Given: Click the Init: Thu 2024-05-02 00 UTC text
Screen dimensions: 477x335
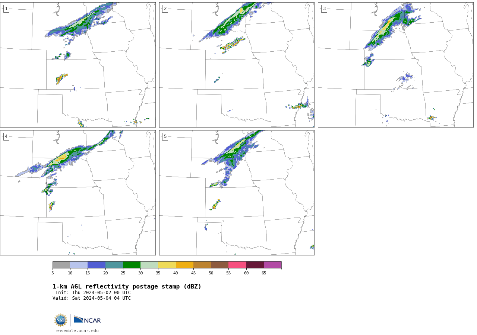Looking at the screenshot, I should [93, 293].
